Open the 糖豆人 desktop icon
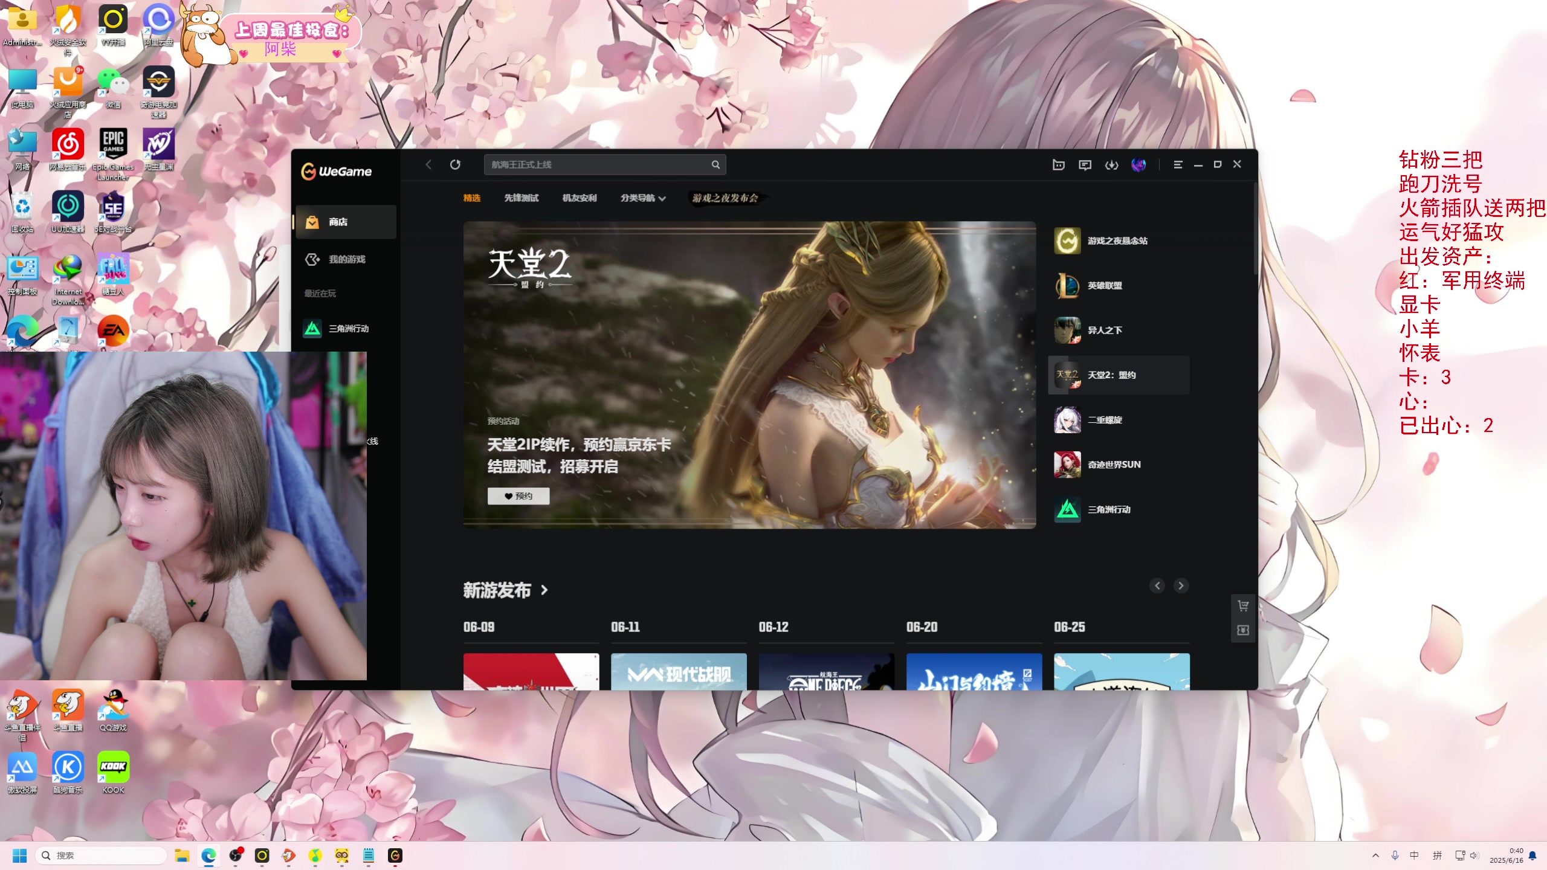Viewport: 1547px width, 870px height. pyautogui.click(x=113, y=274)
